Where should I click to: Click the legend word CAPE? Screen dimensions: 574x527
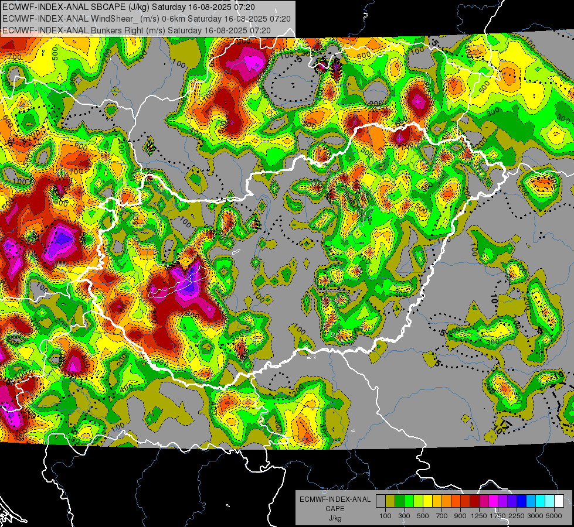tap(335, 509)
